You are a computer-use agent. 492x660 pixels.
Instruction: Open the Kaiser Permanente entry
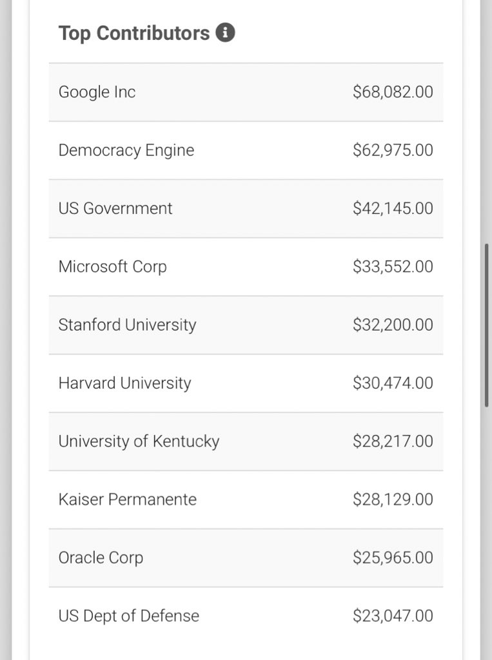246,500
